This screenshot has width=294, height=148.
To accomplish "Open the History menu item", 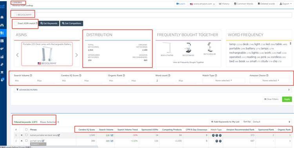I will coord(224,4).
